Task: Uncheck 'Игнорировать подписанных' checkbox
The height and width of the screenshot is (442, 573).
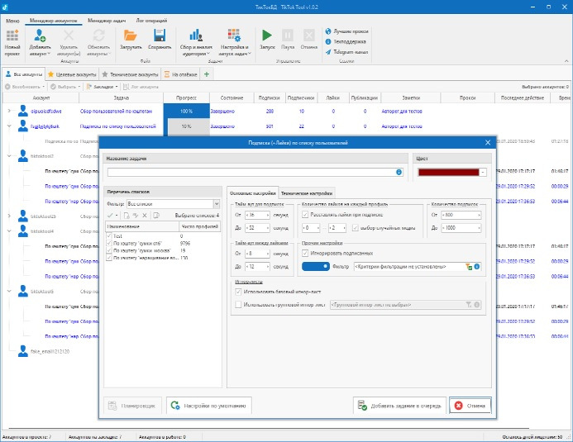Action: tap(306, 253)
